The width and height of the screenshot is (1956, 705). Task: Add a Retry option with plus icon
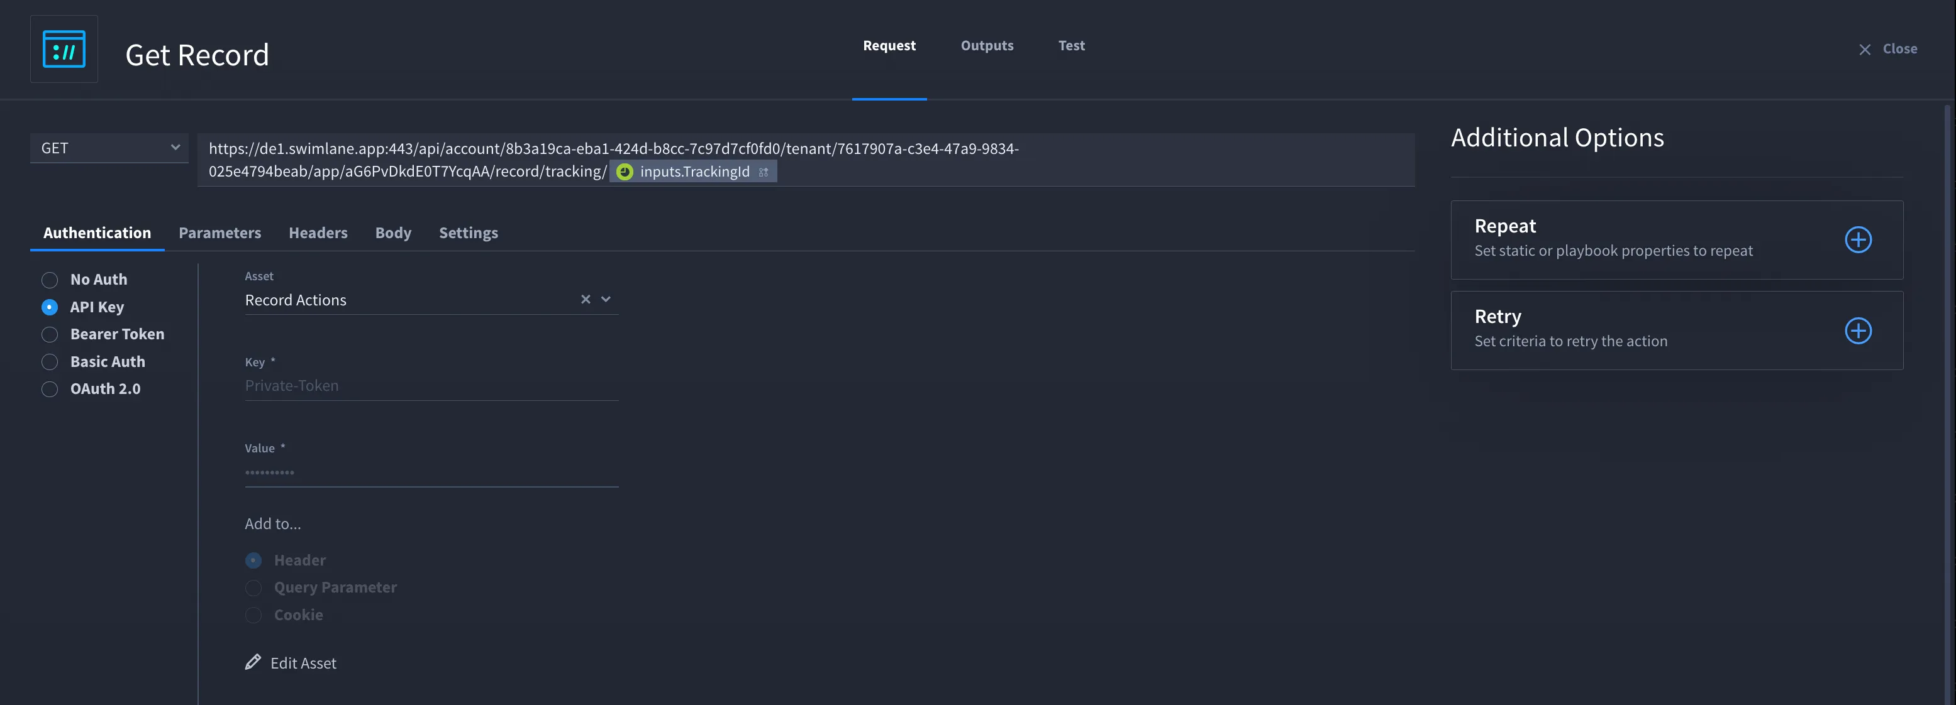coord(1858,331)
